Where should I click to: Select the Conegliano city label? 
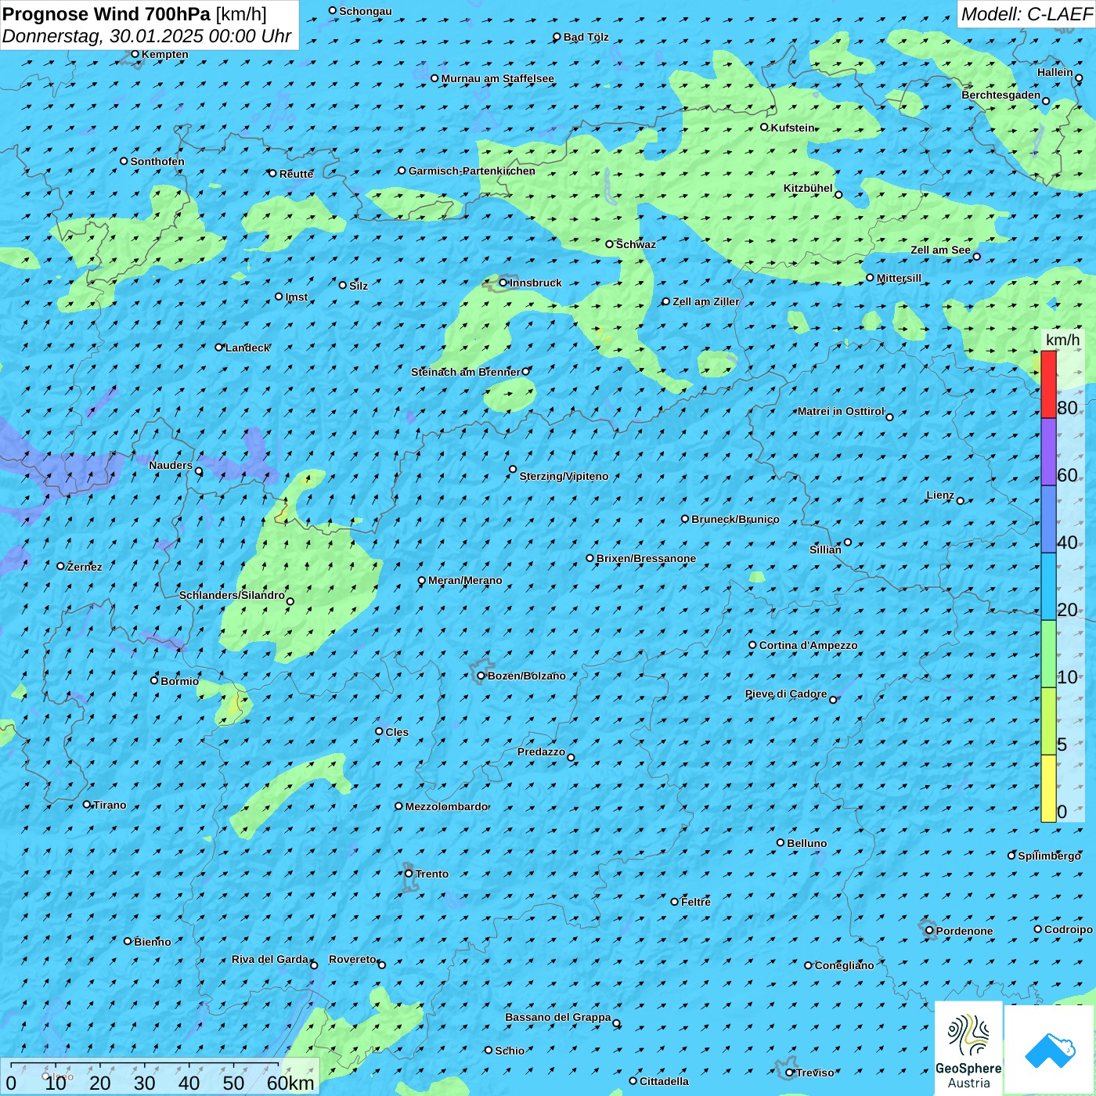844,965
